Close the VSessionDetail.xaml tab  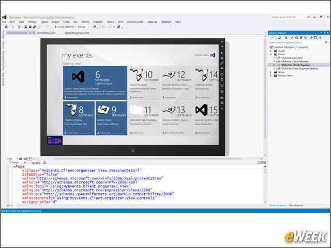coord(34,33)
